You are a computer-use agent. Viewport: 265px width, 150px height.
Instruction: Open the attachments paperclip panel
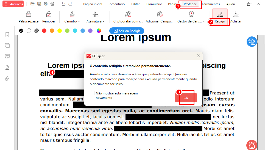coord(7,78)
